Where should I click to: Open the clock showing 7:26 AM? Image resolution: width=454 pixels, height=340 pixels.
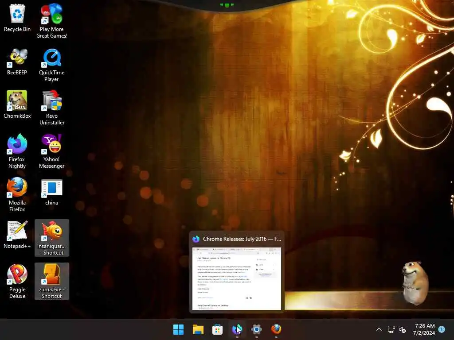pyautogui.click(x=424, y=329)
